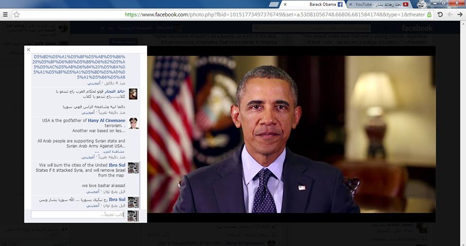Click the Facebook logo in the header

point(417,29)
